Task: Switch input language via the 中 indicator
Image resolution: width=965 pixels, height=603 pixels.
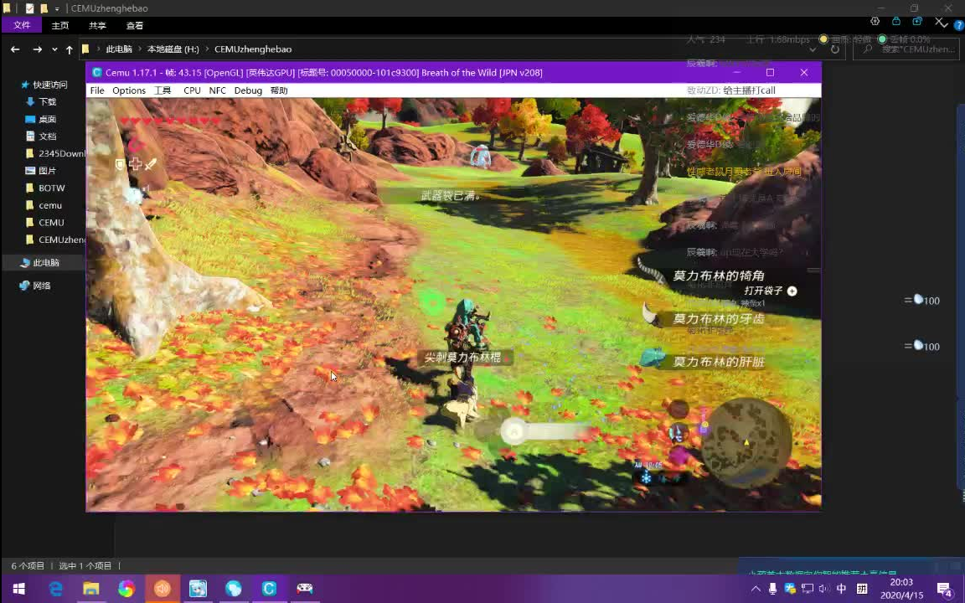Action: click(x=841, y=589)
